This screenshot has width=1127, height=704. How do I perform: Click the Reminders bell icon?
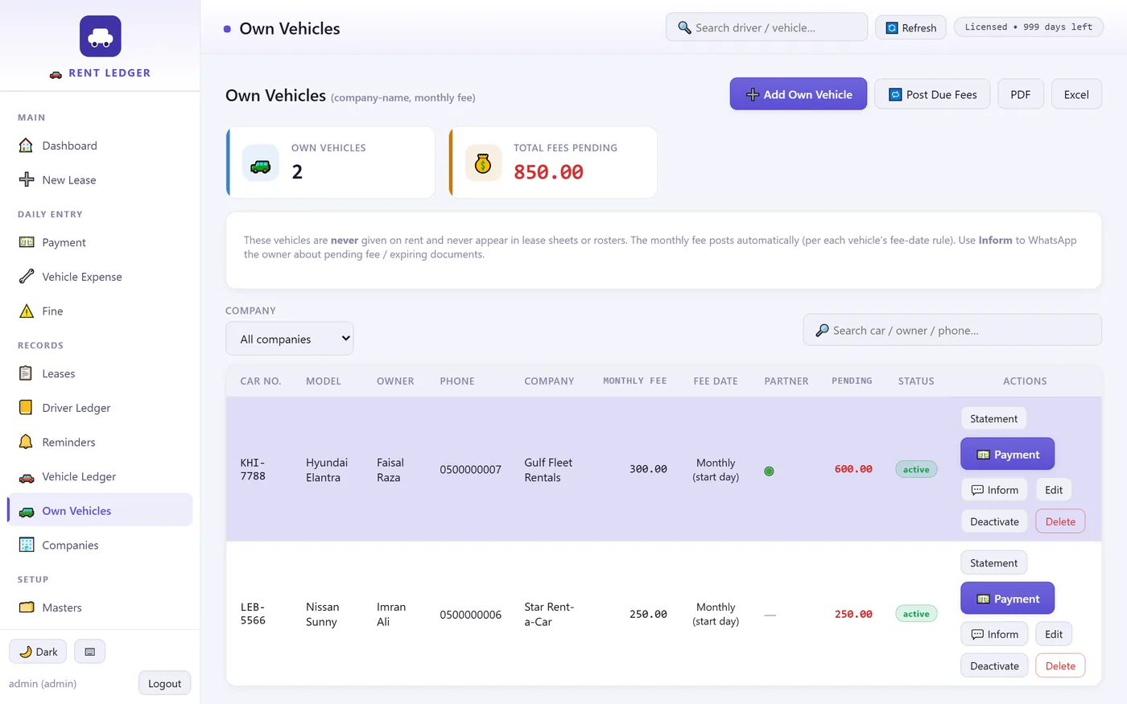pyautogui.click(x=26, y=442)
